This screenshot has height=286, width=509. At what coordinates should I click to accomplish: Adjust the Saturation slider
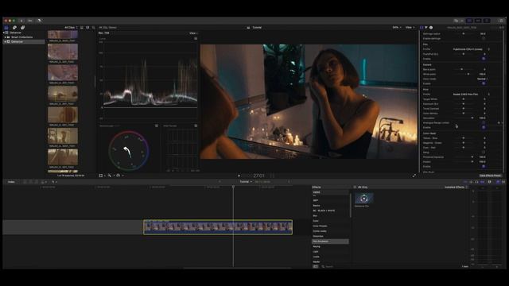pyautogui.click(x=464, y=118)
